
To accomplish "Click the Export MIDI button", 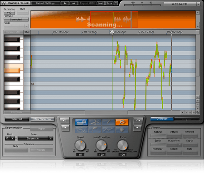I will tap(87, 3).
